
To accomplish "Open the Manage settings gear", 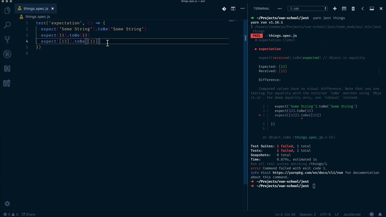I will tap(7, 204).
